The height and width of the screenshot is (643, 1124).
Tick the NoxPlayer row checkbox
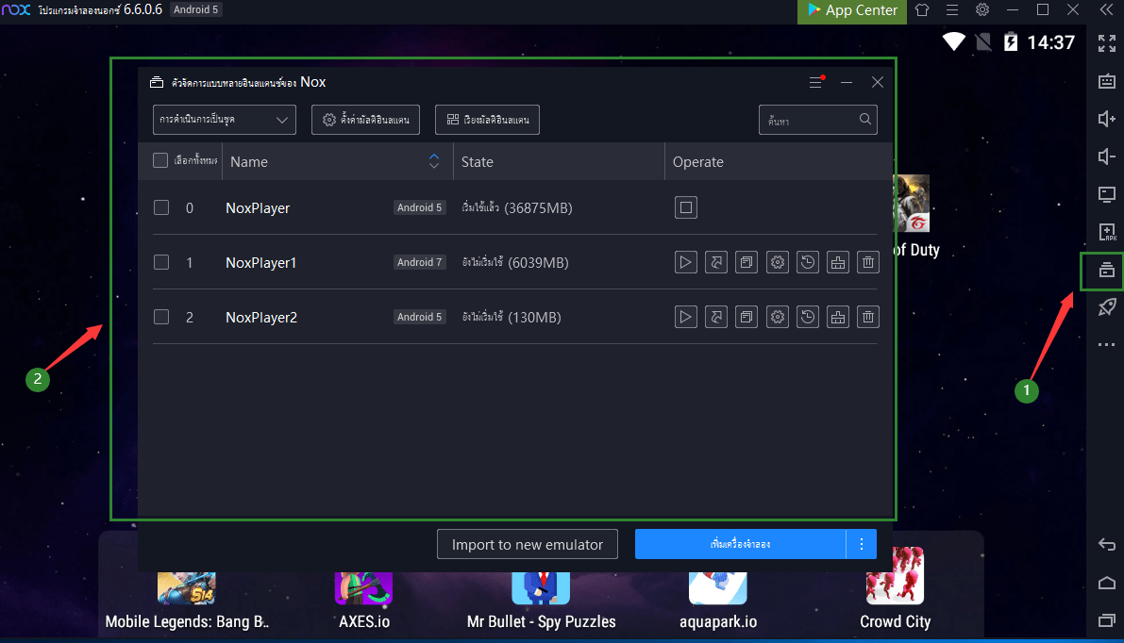point(161,207)
